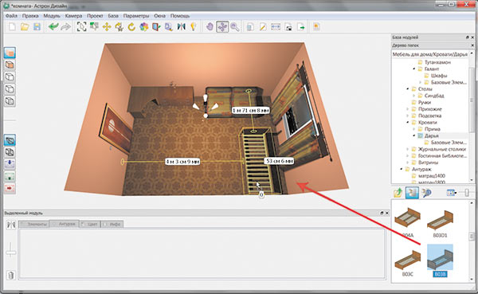This screenshot has width=478, height=294.
Task: Select the yellow four-arrow Move tool
Action: pos(107,27)
